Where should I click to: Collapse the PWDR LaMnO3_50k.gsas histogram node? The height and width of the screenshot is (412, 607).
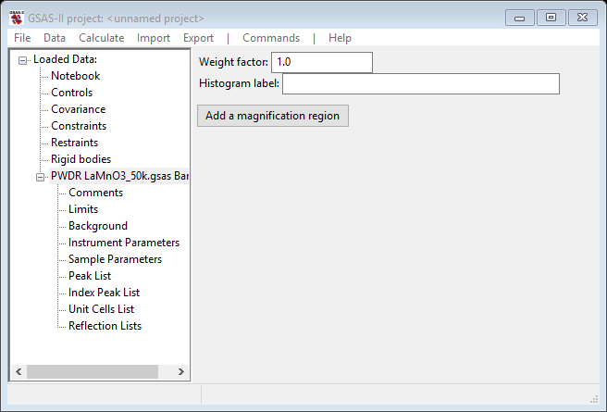tap(40, 177)
